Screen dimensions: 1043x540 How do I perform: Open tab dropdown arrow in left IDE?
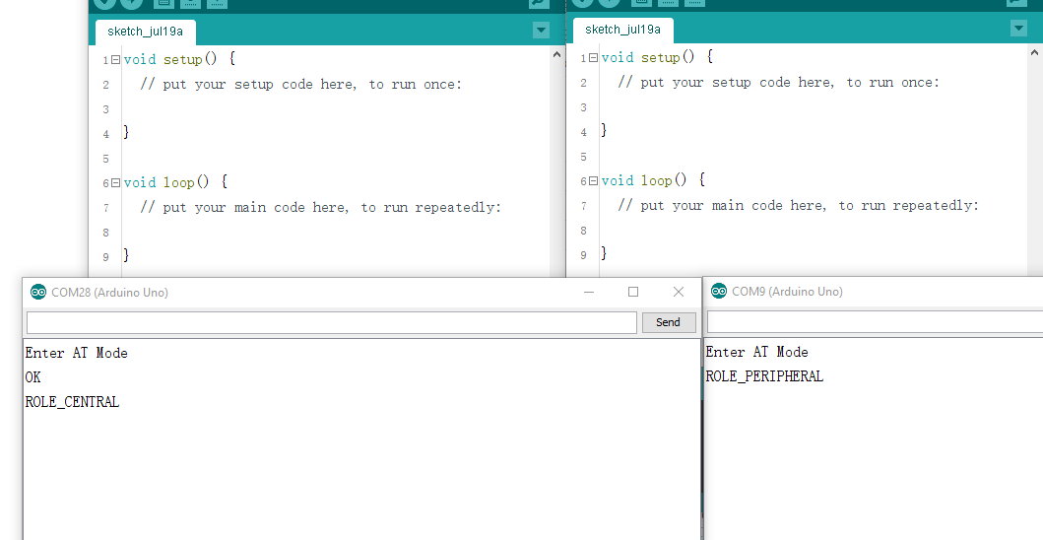pos(541,31)
